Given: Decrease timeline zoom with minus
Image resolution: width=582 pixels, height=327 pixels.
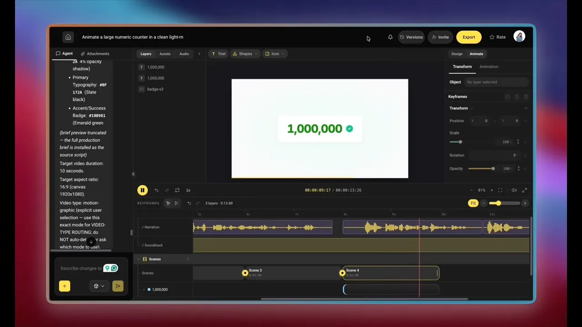Looking at the screenshot, I should (484, 203).
